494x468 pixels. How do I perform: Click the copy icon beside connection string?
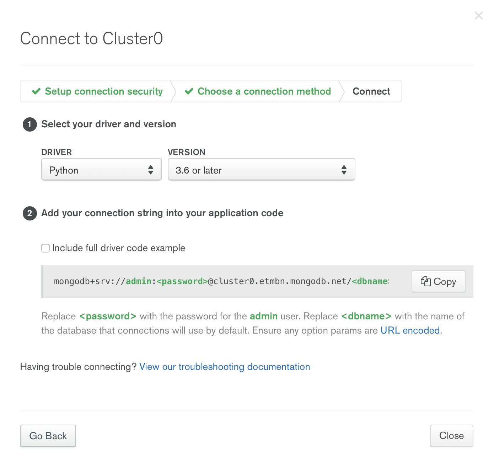425,281
